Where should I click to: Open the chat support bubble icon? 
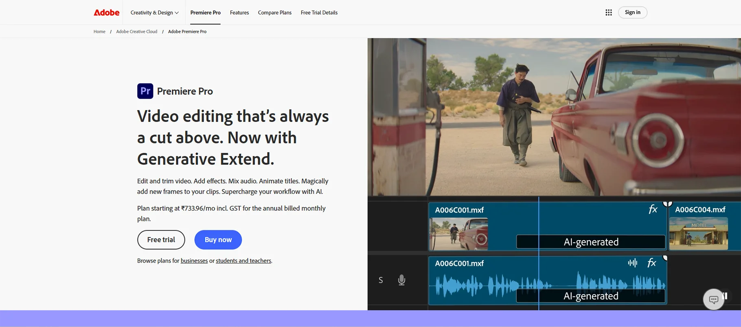click(x=713, y=299)
